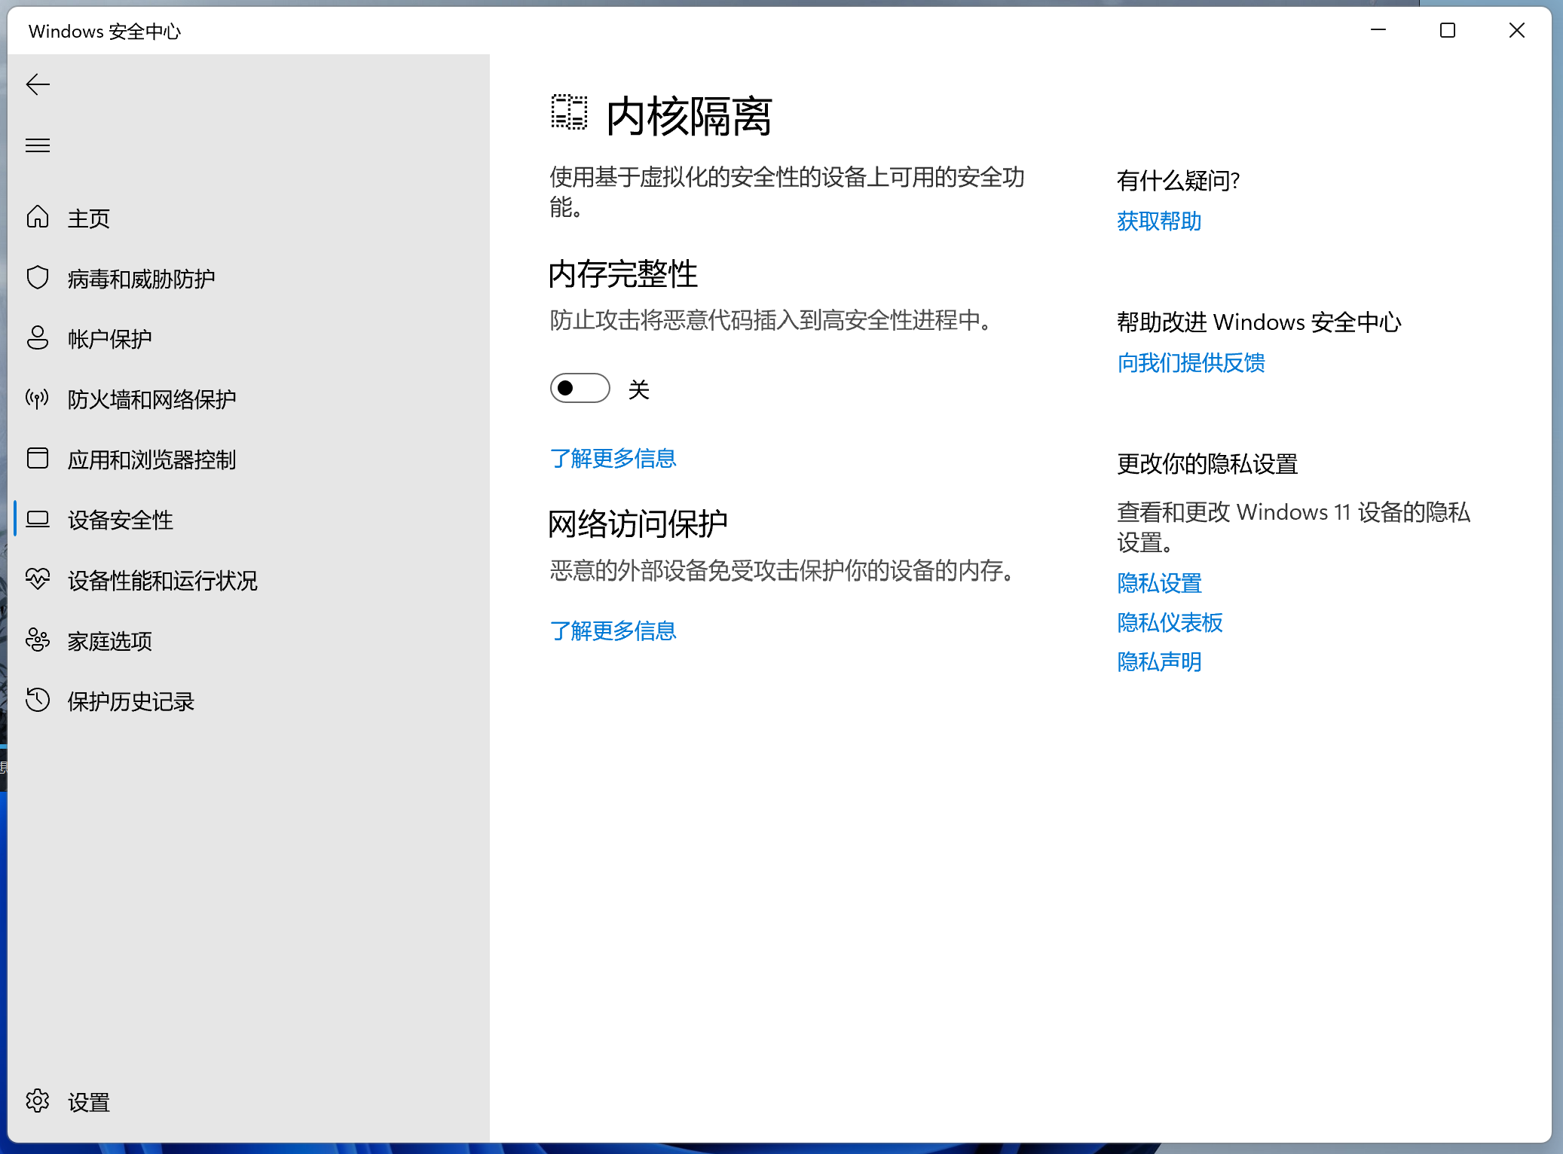This screenshot has height=1154, width=1563.
Task: Click the home icon for 主页
Action: coord(38,217)
